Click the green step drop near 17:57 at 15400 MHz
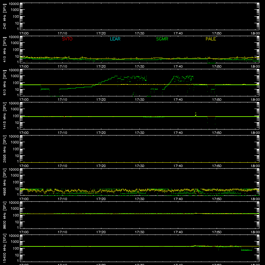 pyautogui.click(x=246, y=250)
